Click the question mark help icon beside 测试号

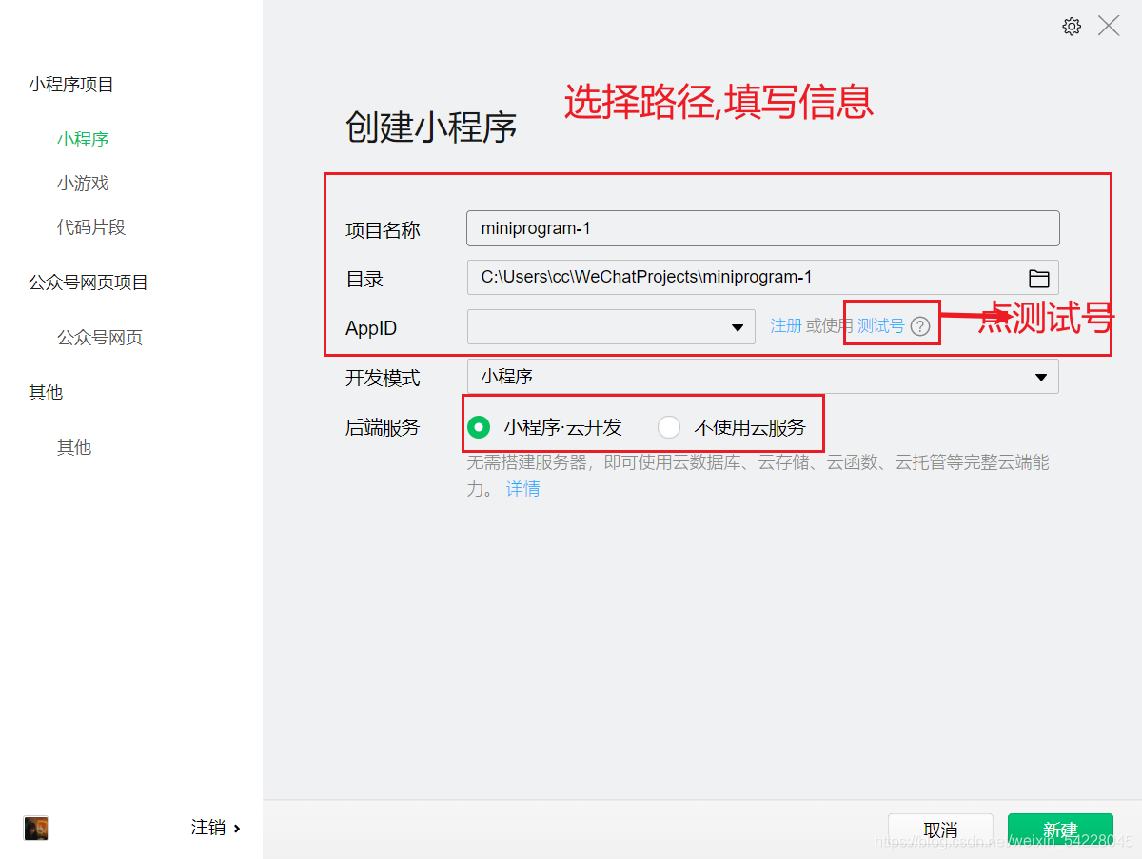[x=919, y=325]
